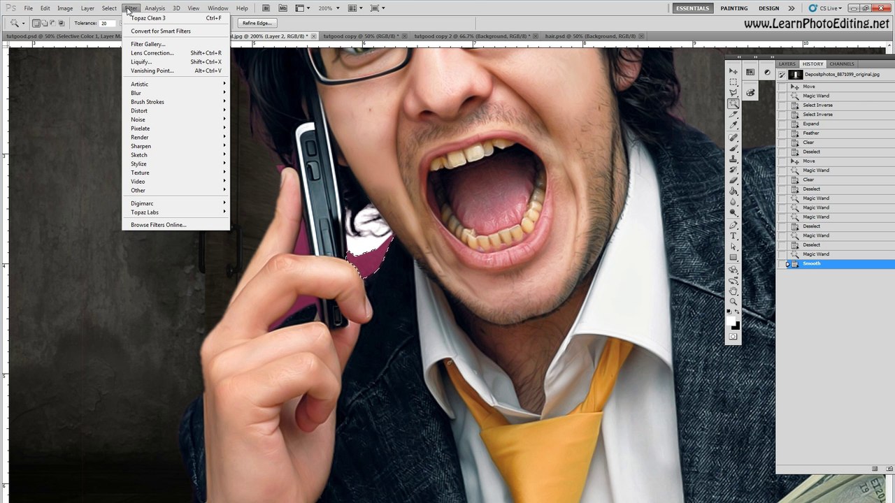895x503 pixels.
Task: Launch Bridge from the application bar
Action: pyautogui.click(x=267, y=8)
